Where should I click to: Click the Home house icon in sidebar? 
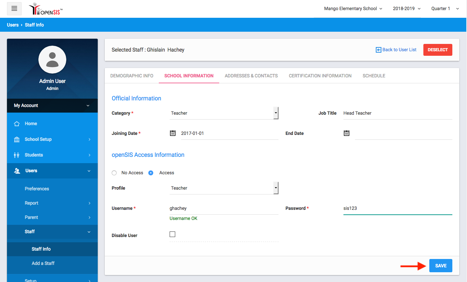click(16, 124)
